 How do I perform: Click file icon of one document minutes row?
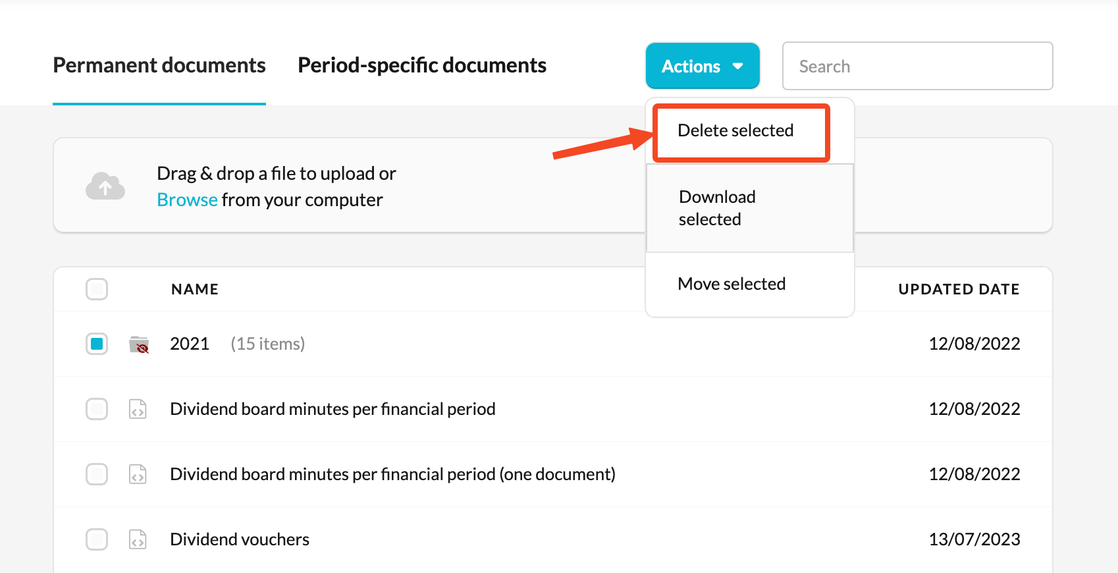pos(138,474)
